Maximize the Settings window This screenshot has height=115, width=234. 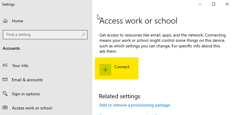214,4
